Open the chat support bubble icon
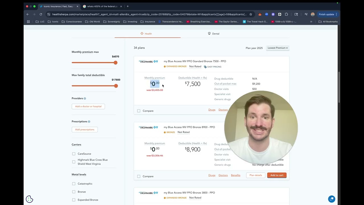This screenshot has width=364, height=205. 331,199
